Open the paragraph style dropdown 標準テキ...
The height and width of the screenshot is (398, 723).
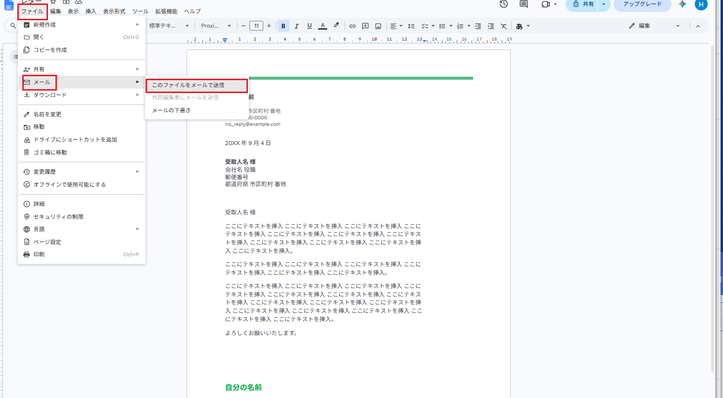169,26
